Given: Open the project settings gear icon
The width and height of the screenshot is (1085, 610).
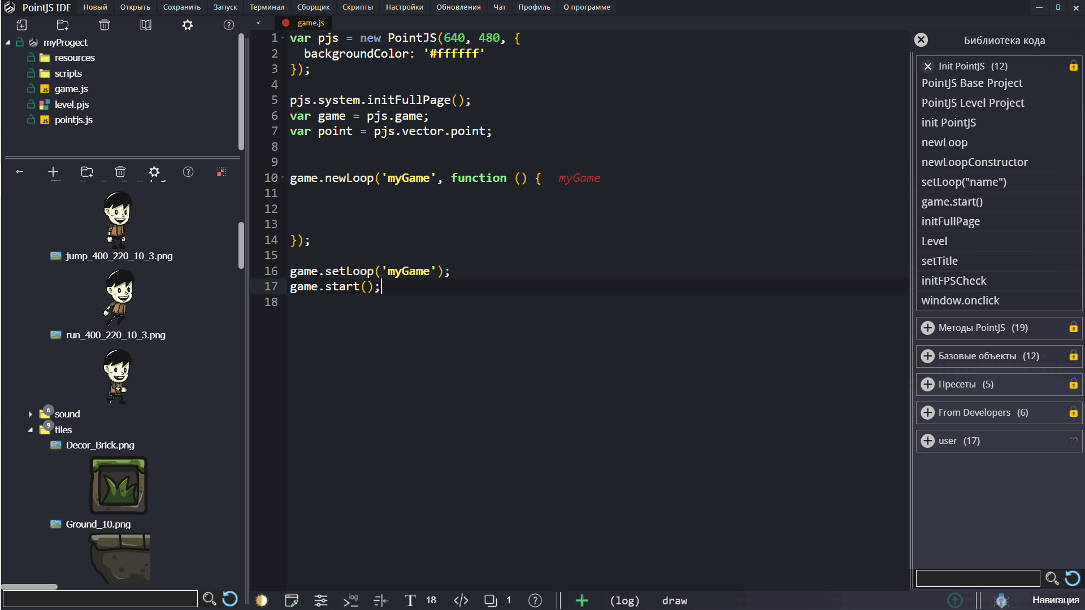Looking at the screenshot, I should pos(188,25).
